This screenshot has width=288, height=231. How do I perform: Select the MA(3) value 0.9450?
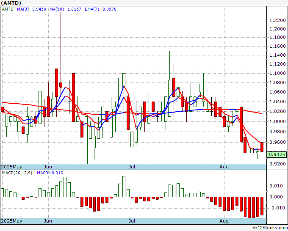39,9
